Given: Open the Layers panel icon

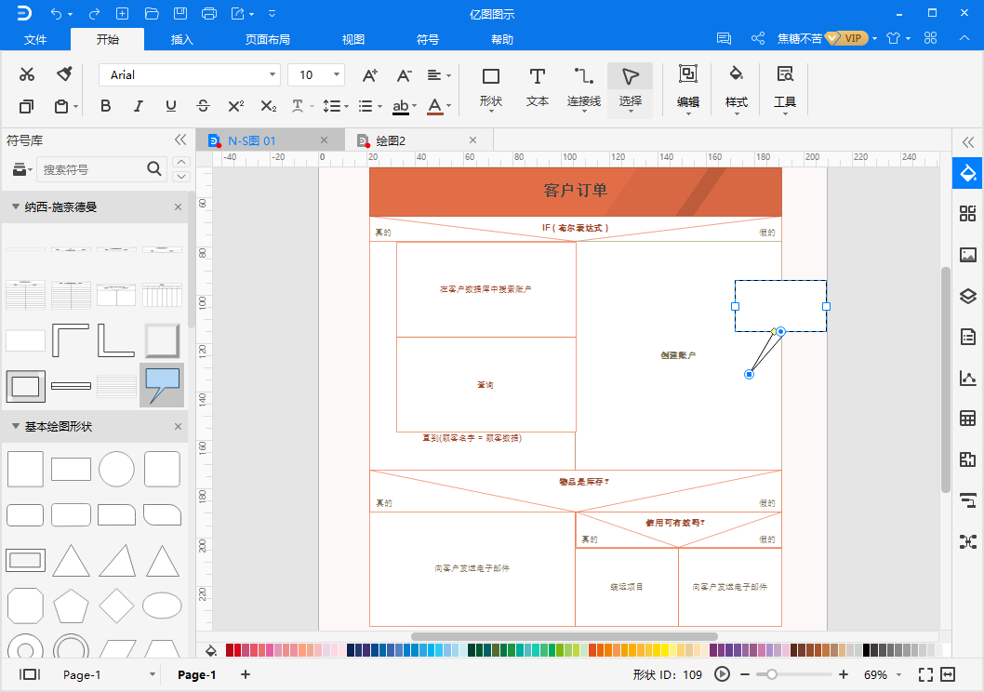Looking at the screenshot, I should (x=967, y=296).
